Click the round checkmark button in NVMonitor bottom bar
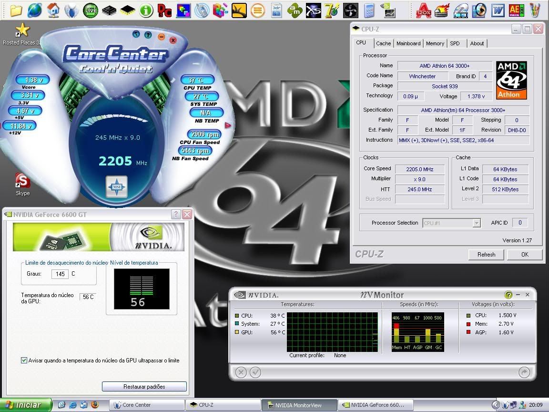 (255, 372)
